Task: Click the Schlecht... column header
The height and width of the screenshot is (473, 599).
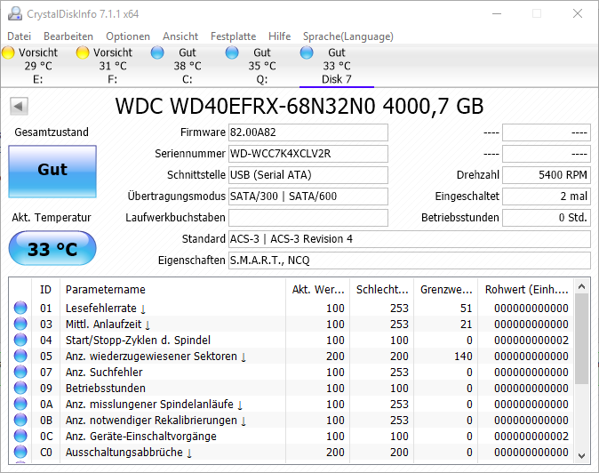Action: point(382,289)
